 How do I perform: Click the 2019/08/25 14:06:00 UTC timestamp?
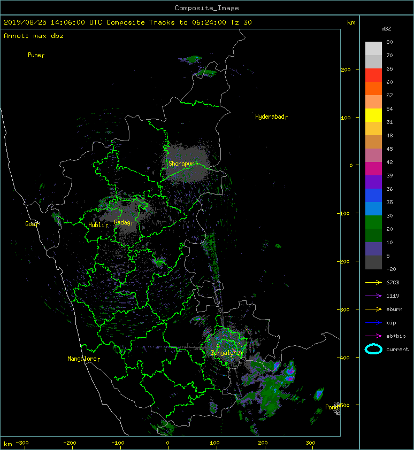tap(53, 22)
